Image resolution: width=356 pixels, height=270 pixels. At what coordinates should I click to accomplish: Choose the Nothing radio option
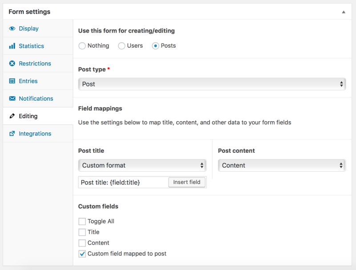click(x=82, y=45)
